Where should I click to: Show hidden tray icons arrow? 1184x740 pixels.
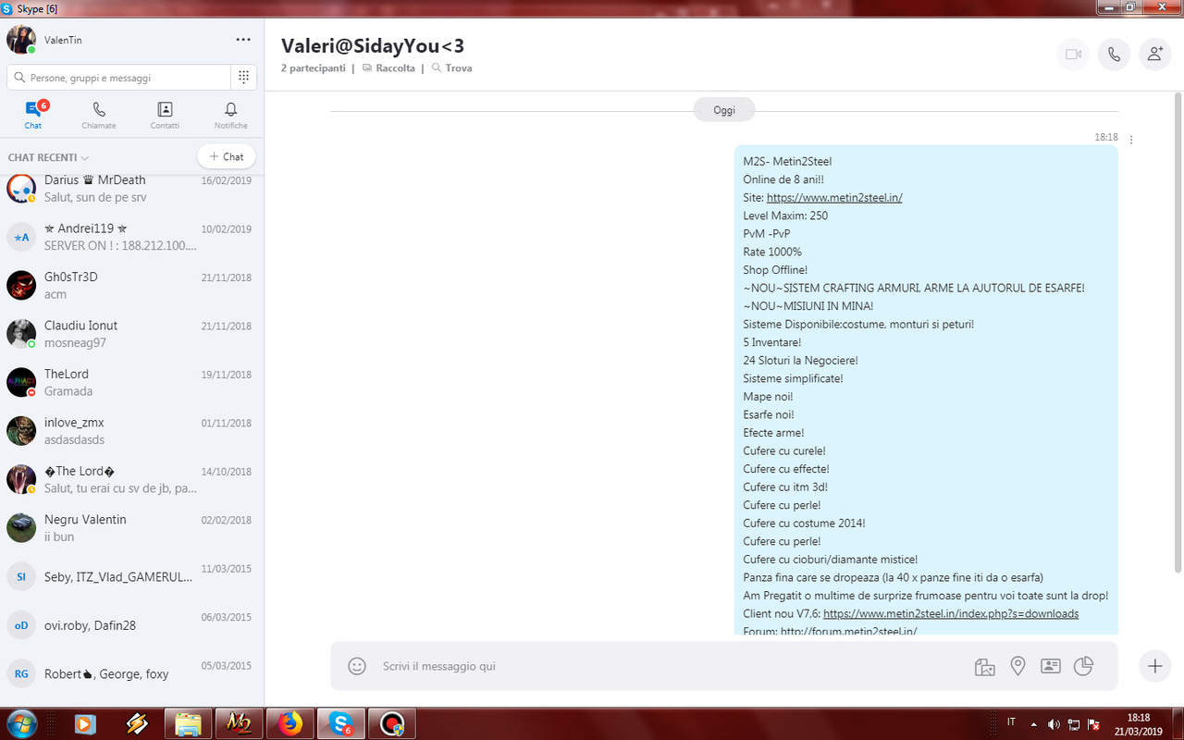pos(1034,723)
